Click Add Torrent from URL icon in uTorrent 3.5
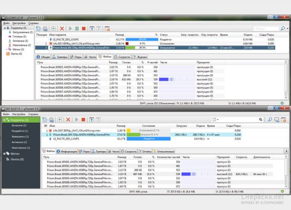This screenshot has height=210, width=291. click(x=51, y=120)
